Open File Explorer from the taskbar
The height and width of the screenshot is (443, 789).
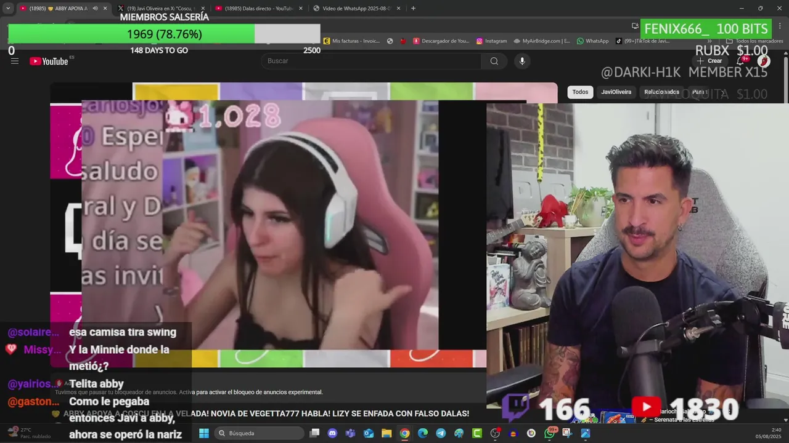pos(386,433)
